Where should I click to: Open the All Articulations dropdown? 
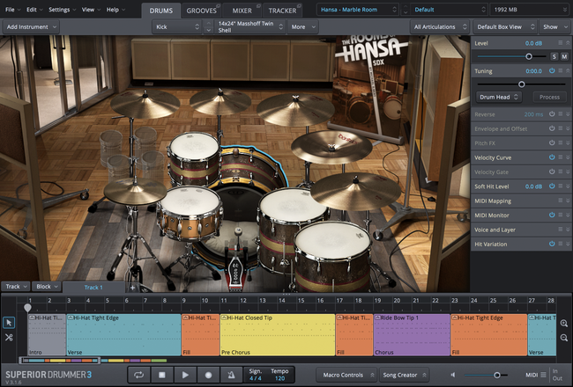pos(440,26)
